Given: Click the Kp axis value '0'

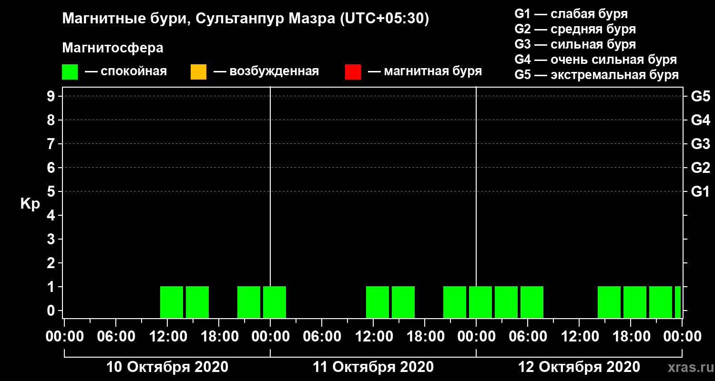Looking at the screenshot, I should (x=51, y=311).
